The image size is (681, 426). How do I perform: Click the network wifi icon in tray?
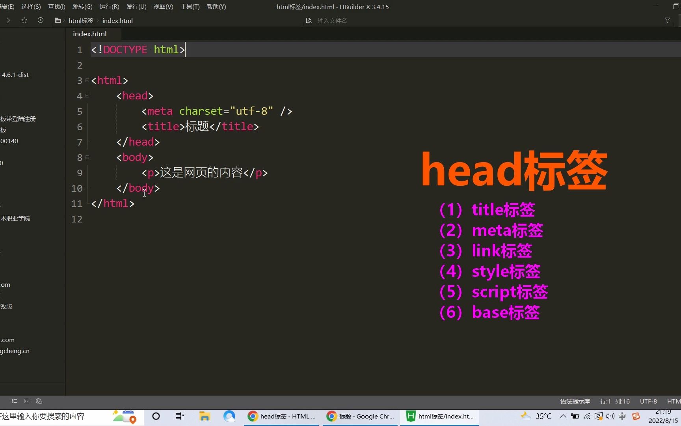tap(587, 417)
